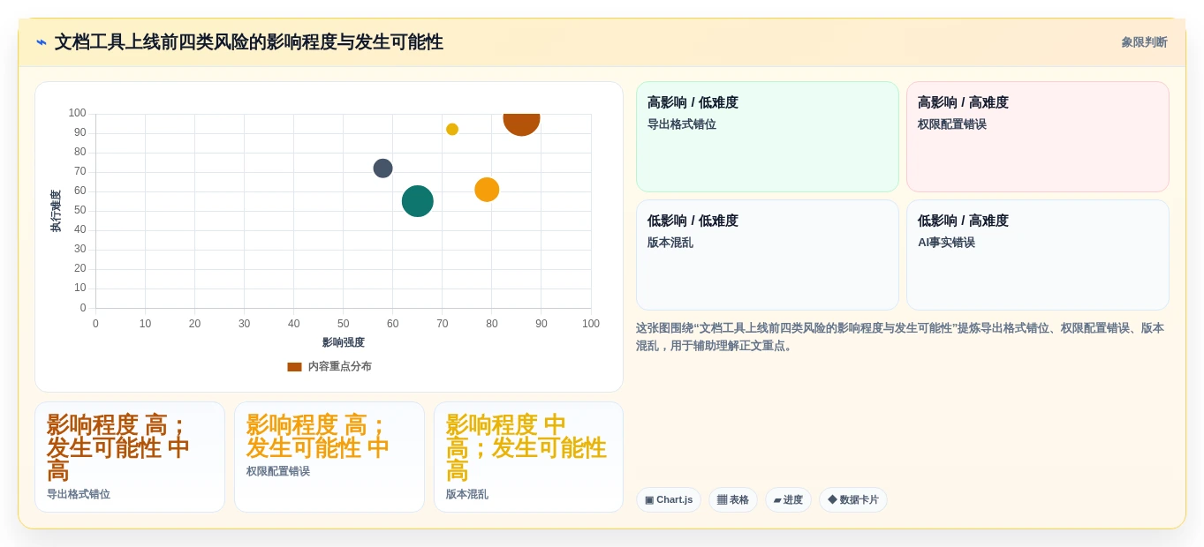
Task: Click the 数据卡片 tag chip
Action: 853,499
